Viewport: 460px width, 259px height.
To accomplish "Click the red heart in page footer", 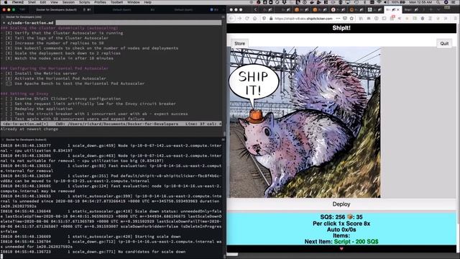I will pyautogui.click(x=341, y=249).
